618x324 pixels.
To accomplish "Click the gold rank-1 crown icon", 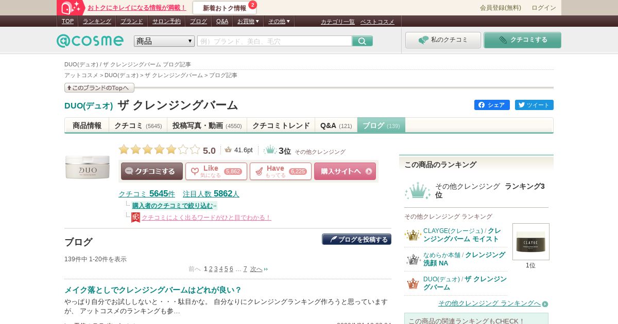I will [x=413, y=235].
